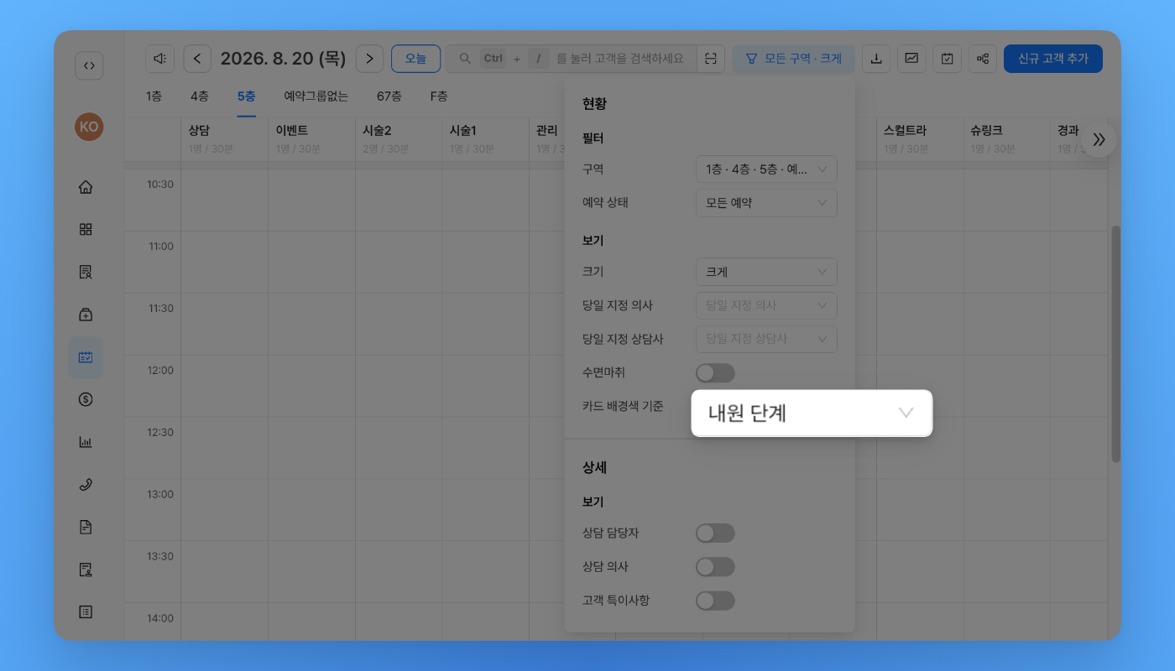Click the megaphone announcement icon
This screenshot has height=671, width=1175.
[159, 59]
